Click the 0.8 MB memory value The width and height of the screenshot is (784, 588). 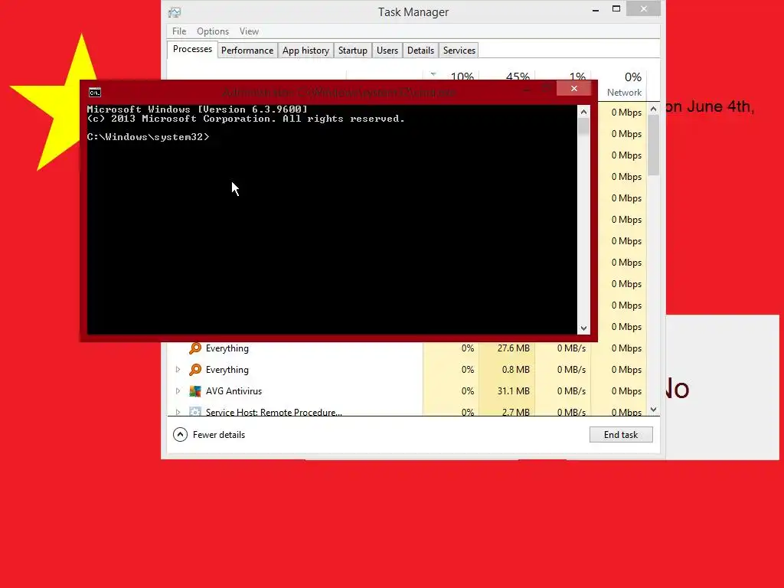coord(515,370)
